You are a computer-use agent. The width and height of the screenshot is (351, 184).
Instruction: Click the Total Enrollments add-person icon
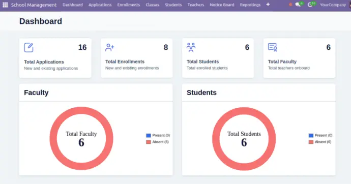click(110, 47)
